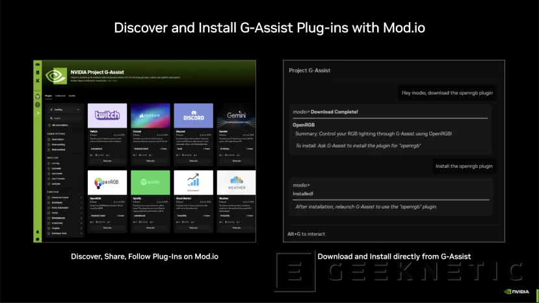Click the 'Download Complete!' response text

coord(334,112)
